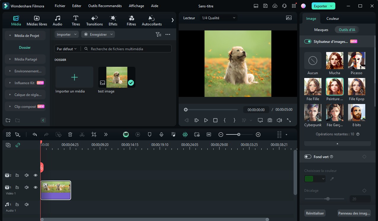
Task: Open the Effets panel
Action: pos(113,20)
